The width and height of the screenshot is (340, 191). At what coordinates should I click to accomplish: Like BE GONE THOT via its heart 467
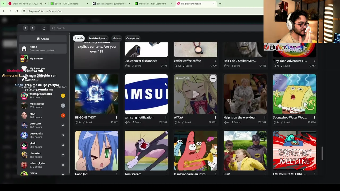pyautogui.click(x=114, y=122)
